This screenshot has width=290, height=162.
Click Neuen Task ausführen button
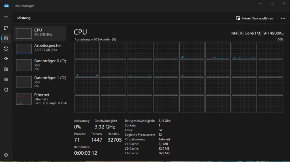(255, 18)
